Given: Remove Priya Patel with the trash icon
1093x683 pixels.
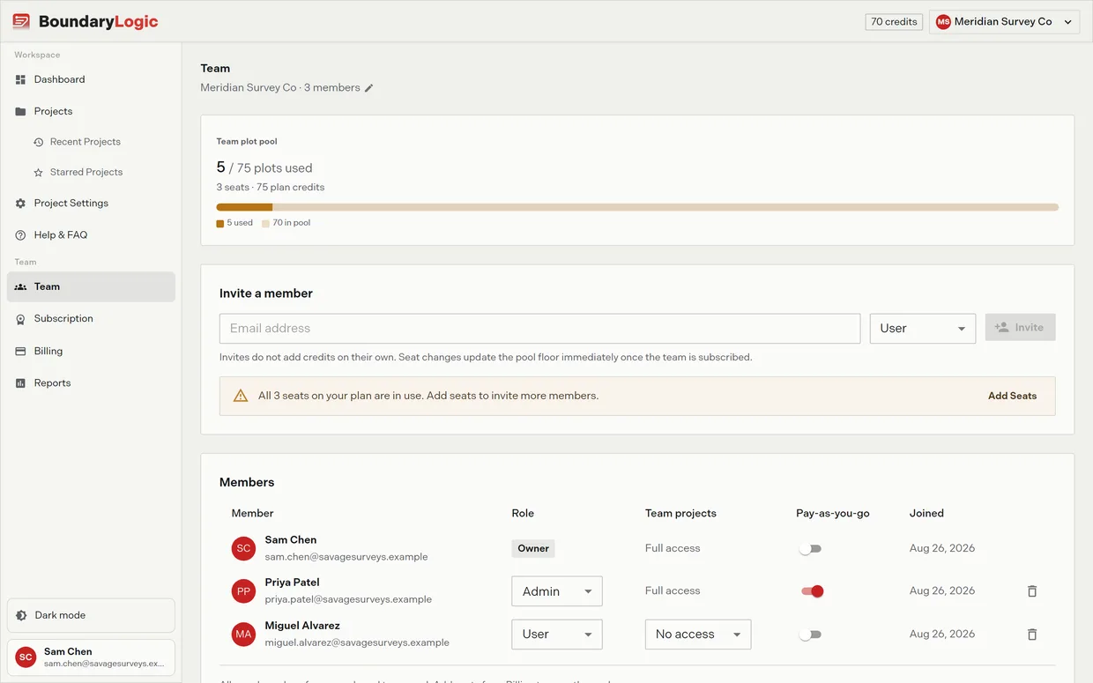Looking at the screenshot, I should point(1032,591).
